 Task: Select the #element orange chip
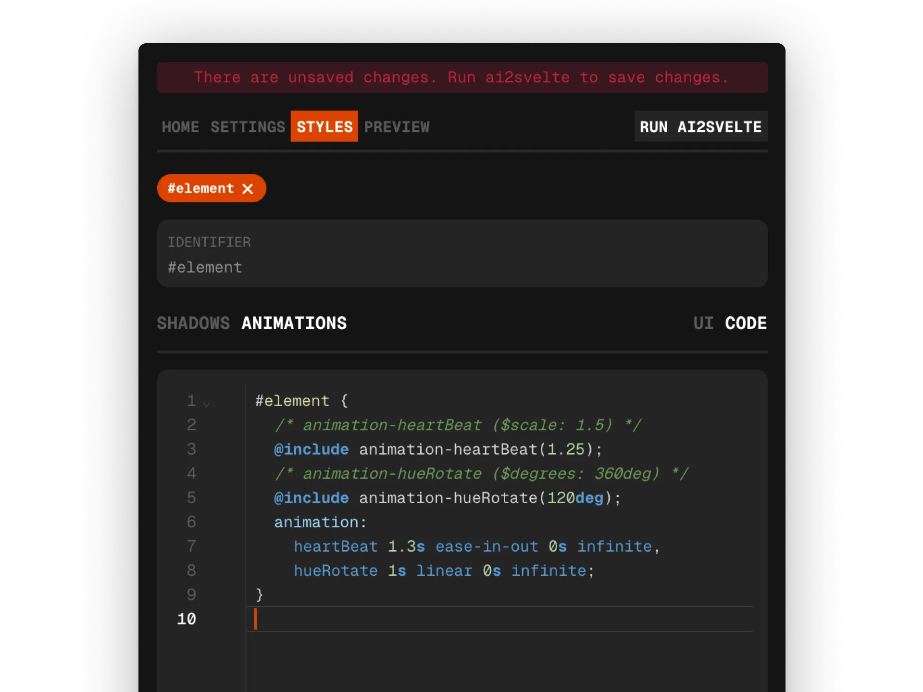[x=202, y=188]
